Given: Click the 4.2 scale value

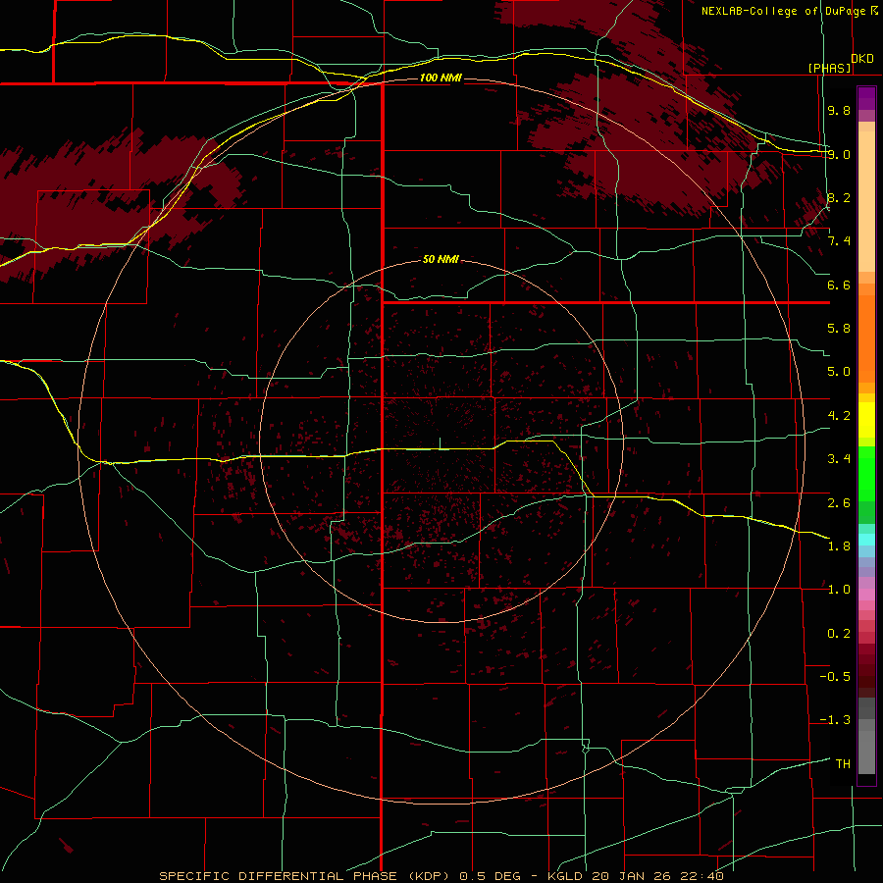Looking at the screenshot, I should (x=839, y=416).
